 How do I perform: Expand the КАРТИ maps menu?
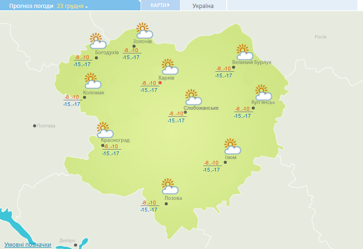pyautogui.click(x=160, y=5)
